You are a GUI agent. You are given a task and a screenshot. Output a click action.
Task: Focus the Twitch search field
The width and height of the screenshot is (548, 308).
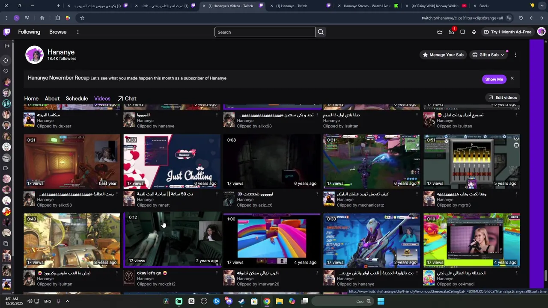click(x=265, y=32)
